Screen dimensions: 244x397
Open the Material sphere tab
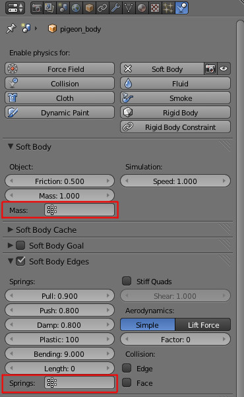click(142, 8)
